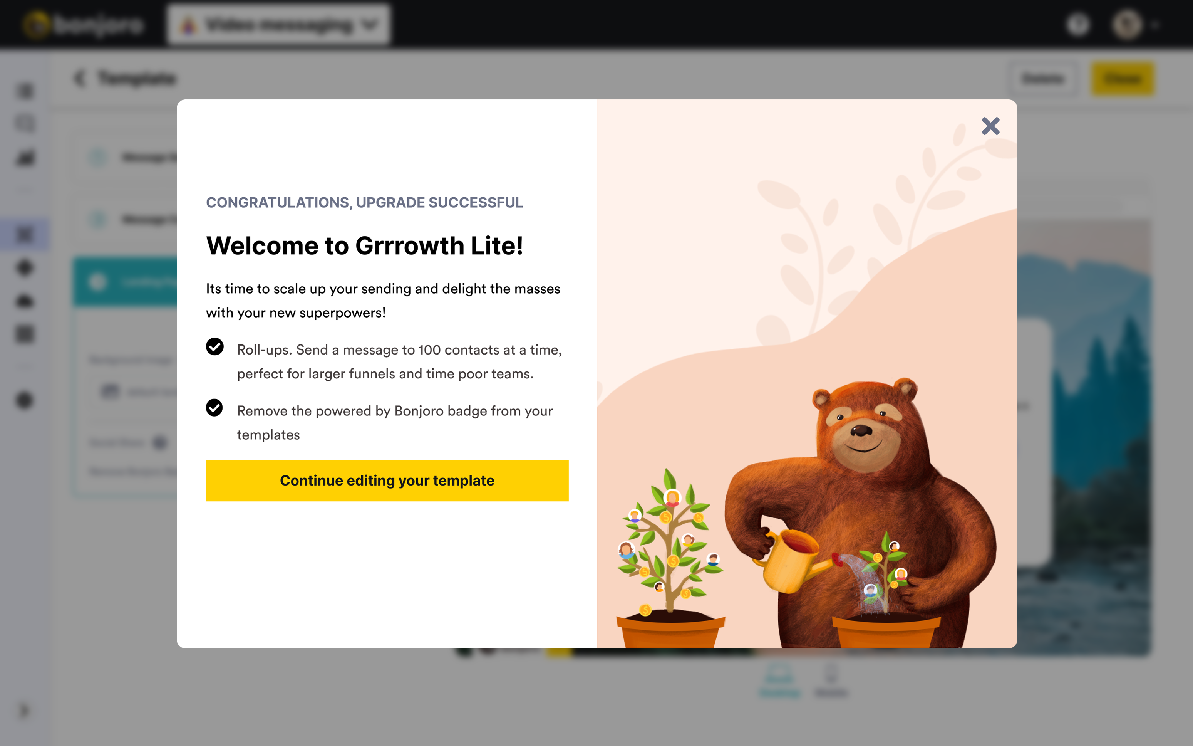
Task: Toggle the second Message row switch
Action: coord(97,219)
